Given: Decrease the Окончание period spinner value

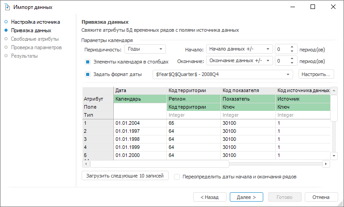Looking at the screenshot, I should click(x=292, y=63).
